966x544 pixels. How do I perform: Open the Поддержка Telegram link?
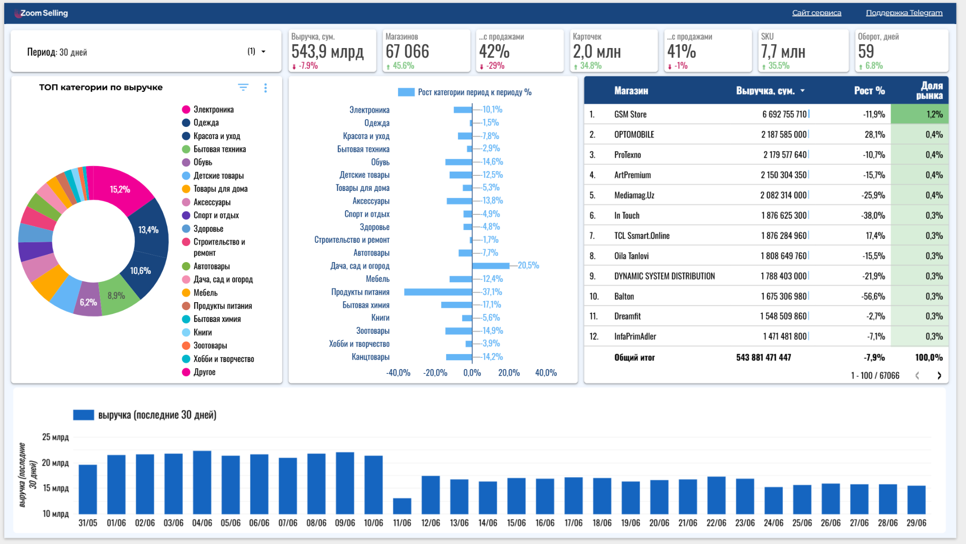904,13
